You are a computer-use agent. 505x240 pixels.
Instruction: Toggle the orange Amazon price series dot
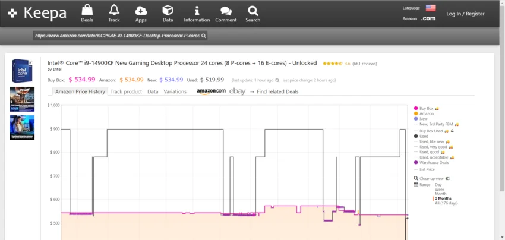[416, 113]
